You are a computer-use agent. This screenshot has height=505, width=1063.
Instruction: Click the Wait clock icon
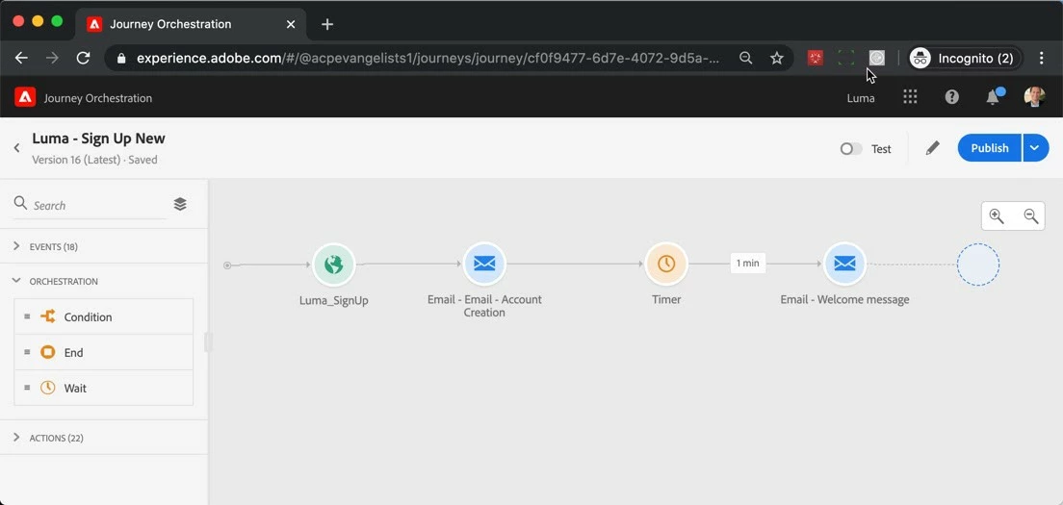(x=47, y=388)
